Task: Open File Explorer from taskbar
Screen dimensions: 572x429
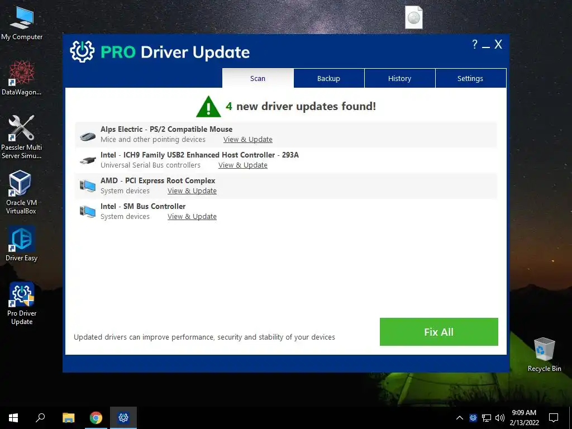Action: (68, 418)
